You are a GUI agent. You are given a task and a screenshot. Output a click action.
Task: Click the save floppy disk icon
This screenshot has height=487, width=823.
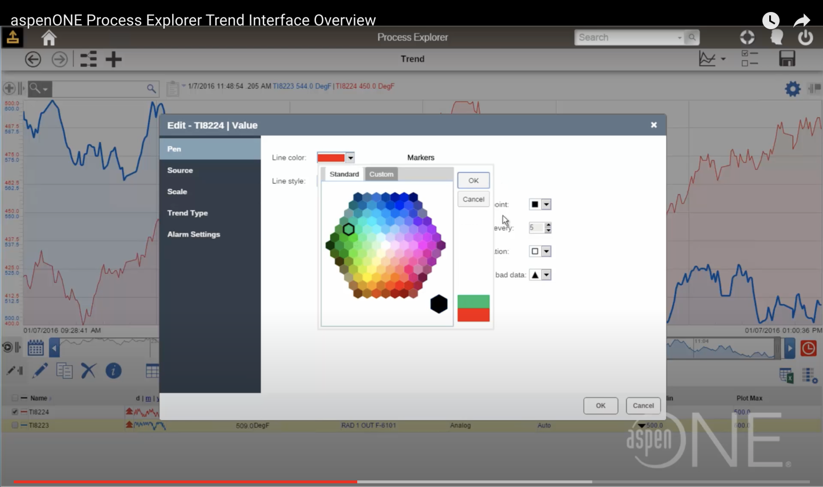pos(787,59)
